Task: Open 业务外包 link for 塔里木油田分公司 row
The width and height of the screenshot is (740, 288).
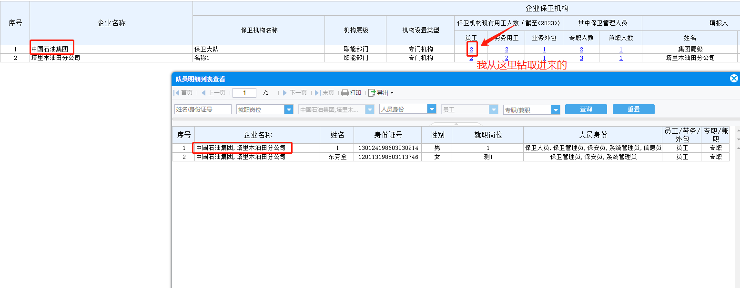Action: [x=544, y=58]
